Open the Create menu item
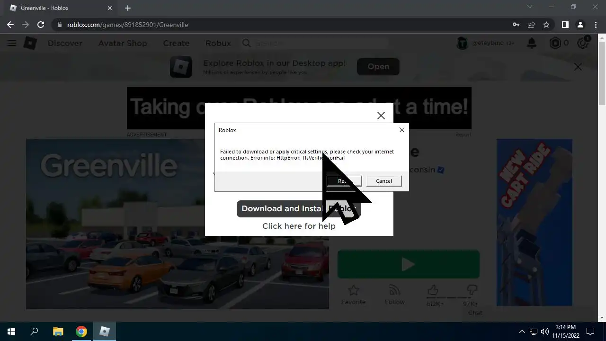Viewport: 606px width, 341px height. 176,43
